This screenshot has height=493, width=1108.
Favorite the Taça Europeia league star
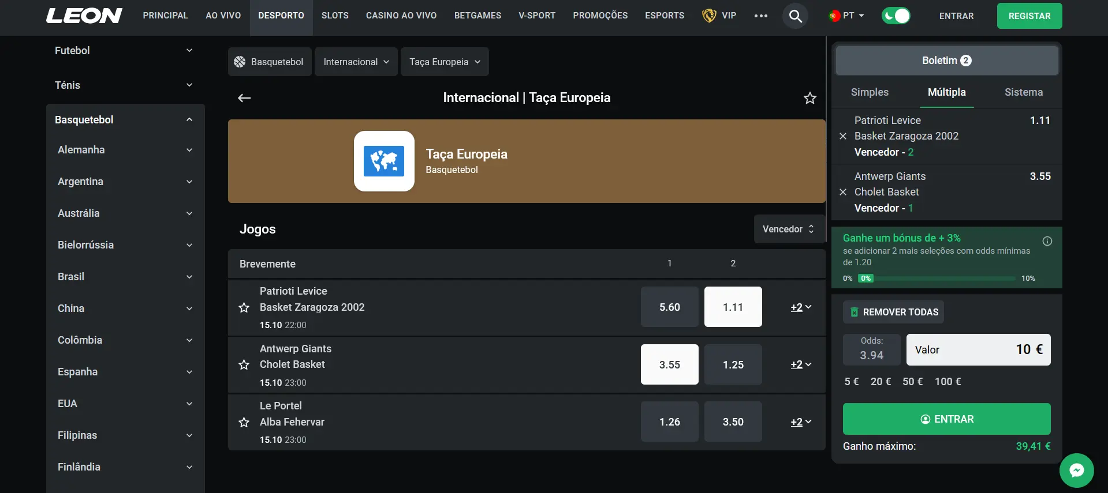pos(810,98)
